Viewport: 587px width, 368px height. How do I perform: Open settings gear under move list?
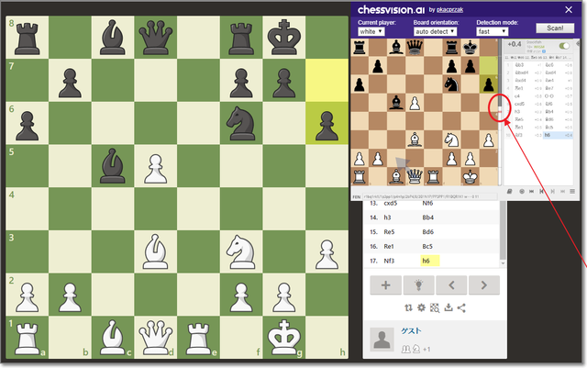421,307
